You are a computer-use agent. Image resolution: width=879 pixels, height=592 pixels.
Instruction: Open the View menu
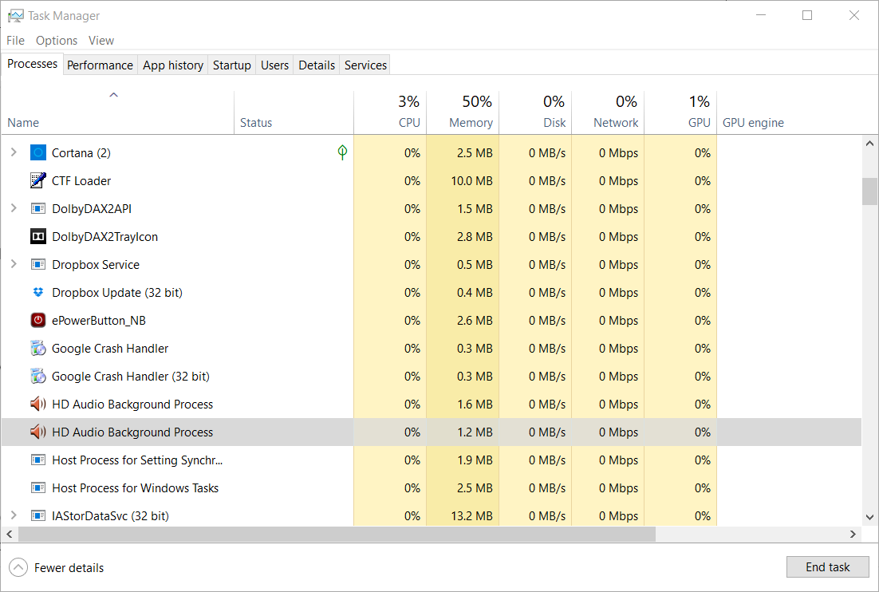[101, 41]
